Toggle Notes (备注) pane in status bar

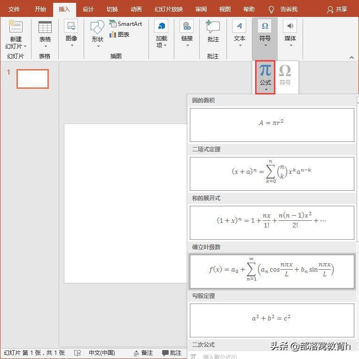point(143,353)
